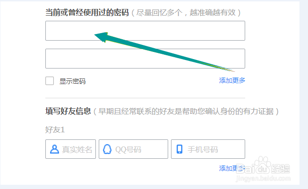
Task: Click the 填写好友信息 section heading
Action: (x=68, y=112)
